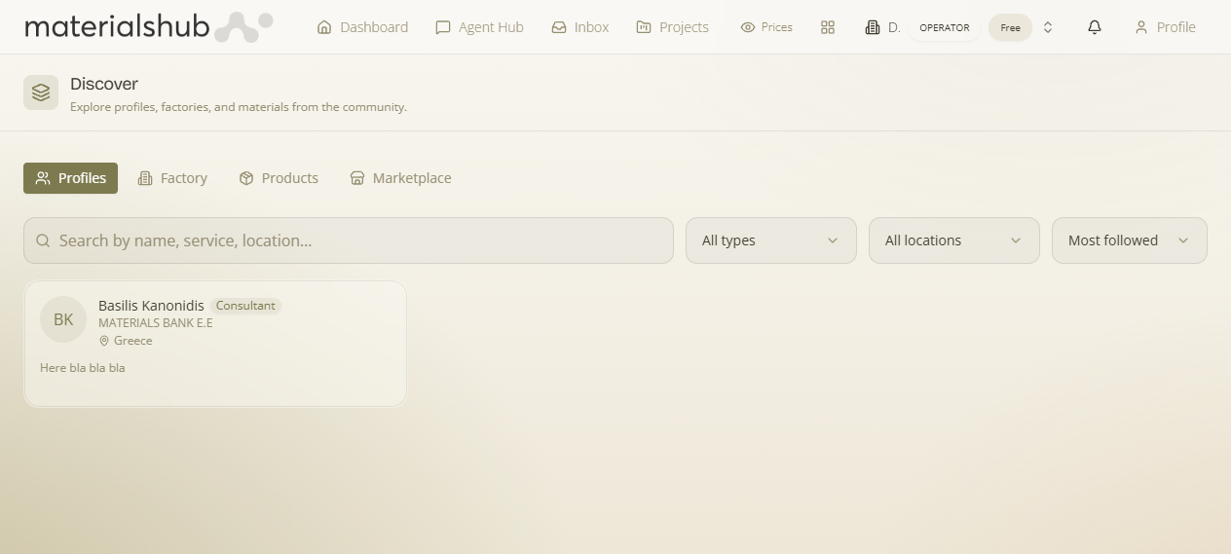Open the Dashboard page

pos(362,27)
